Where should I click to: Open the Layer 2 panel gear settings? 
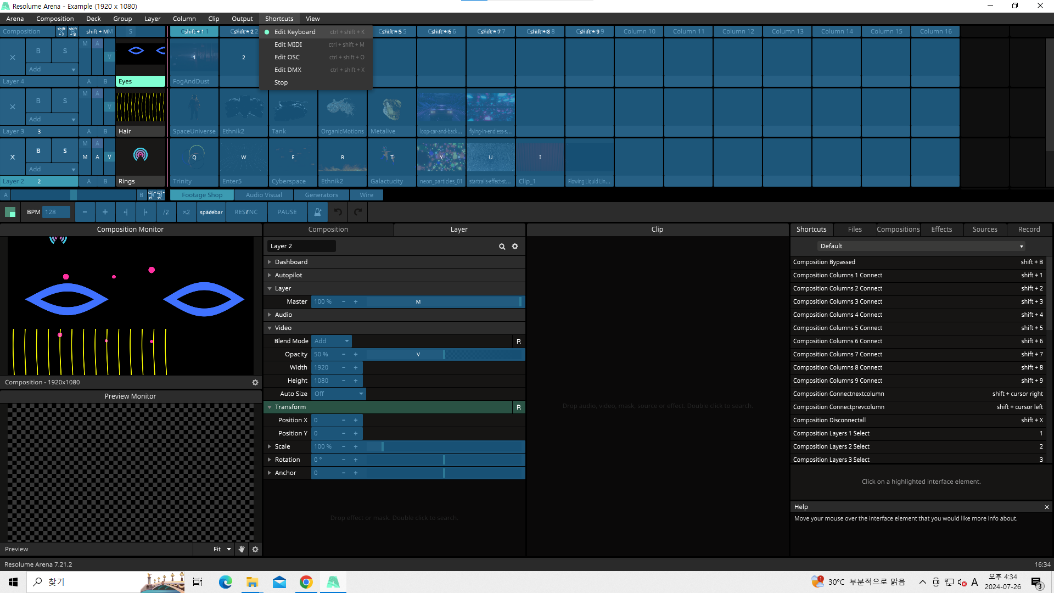click(515, 247)
